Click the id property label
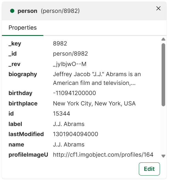 11,114
